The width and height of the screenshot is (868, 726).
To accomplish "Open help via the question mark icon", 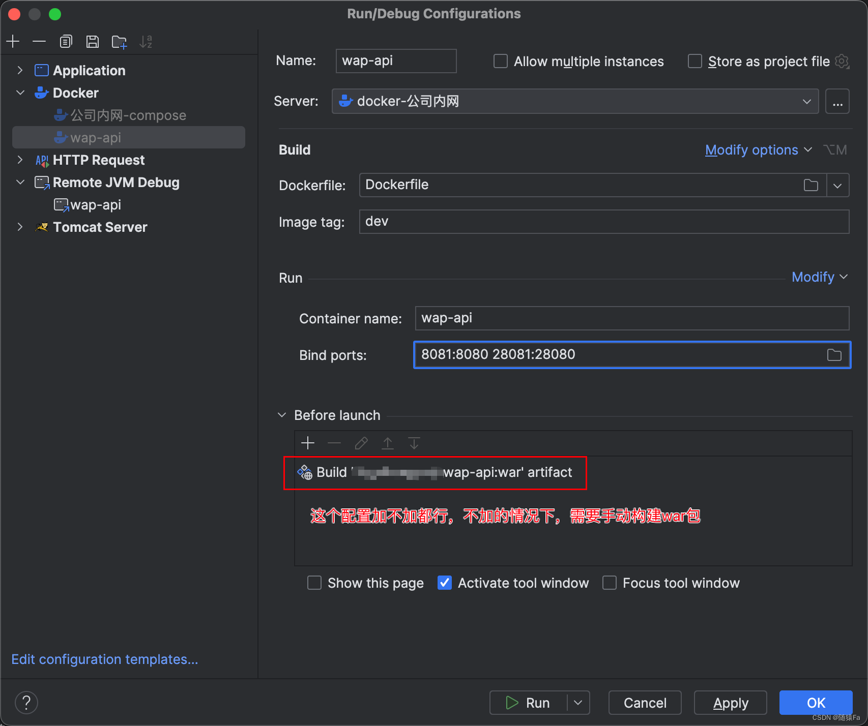I will pos(26,702).
